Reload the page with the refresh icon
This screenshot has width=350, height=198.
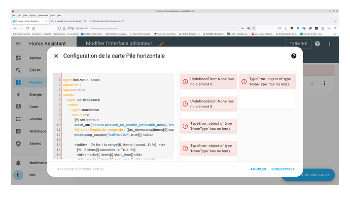(27, 28)
